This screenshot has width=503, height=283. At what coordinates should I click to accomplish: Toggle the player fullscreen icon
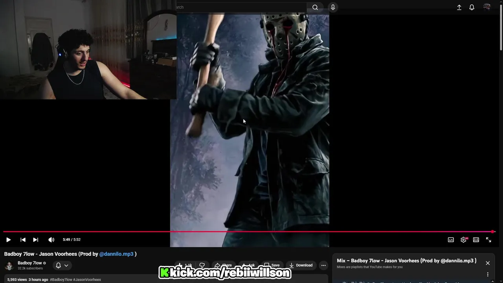click(x=488, y=240)
